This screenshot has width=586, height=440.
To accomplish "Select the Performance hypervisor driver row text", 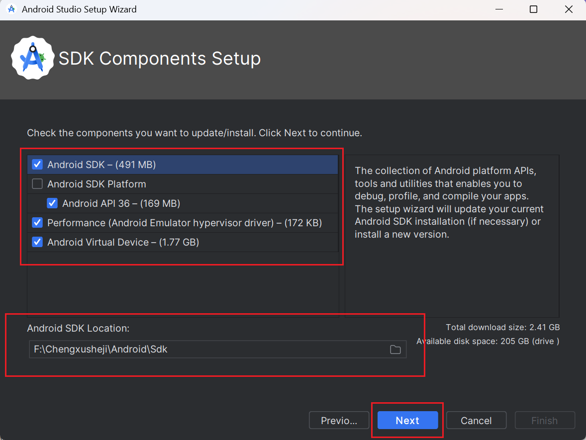I will 185,223.
